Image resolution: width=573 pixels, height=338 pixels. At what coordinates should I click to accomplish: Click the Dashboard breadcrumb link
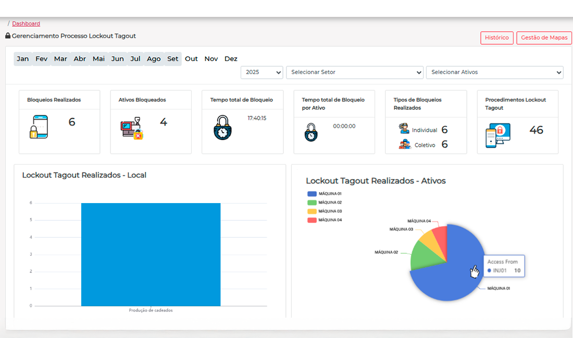(26, 23)
